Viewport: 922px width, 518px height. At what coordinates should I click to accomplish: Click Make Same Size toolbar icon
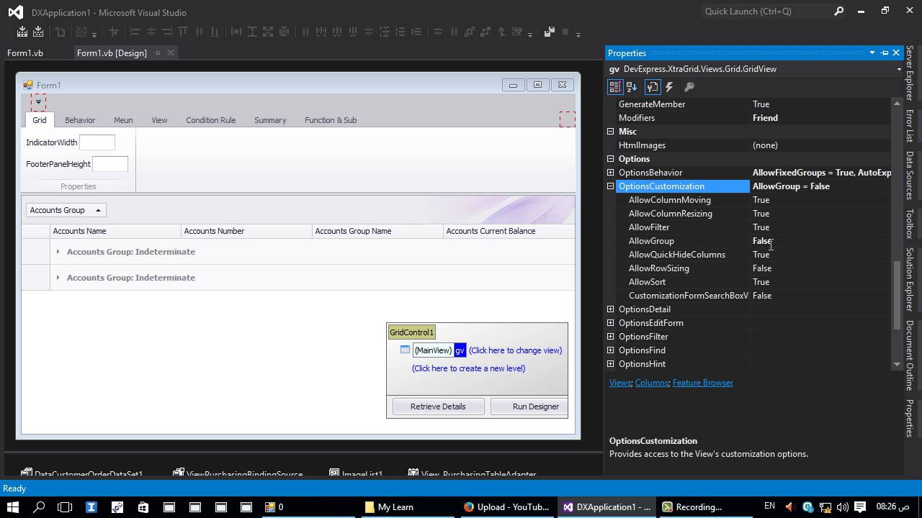pos(268,32)
